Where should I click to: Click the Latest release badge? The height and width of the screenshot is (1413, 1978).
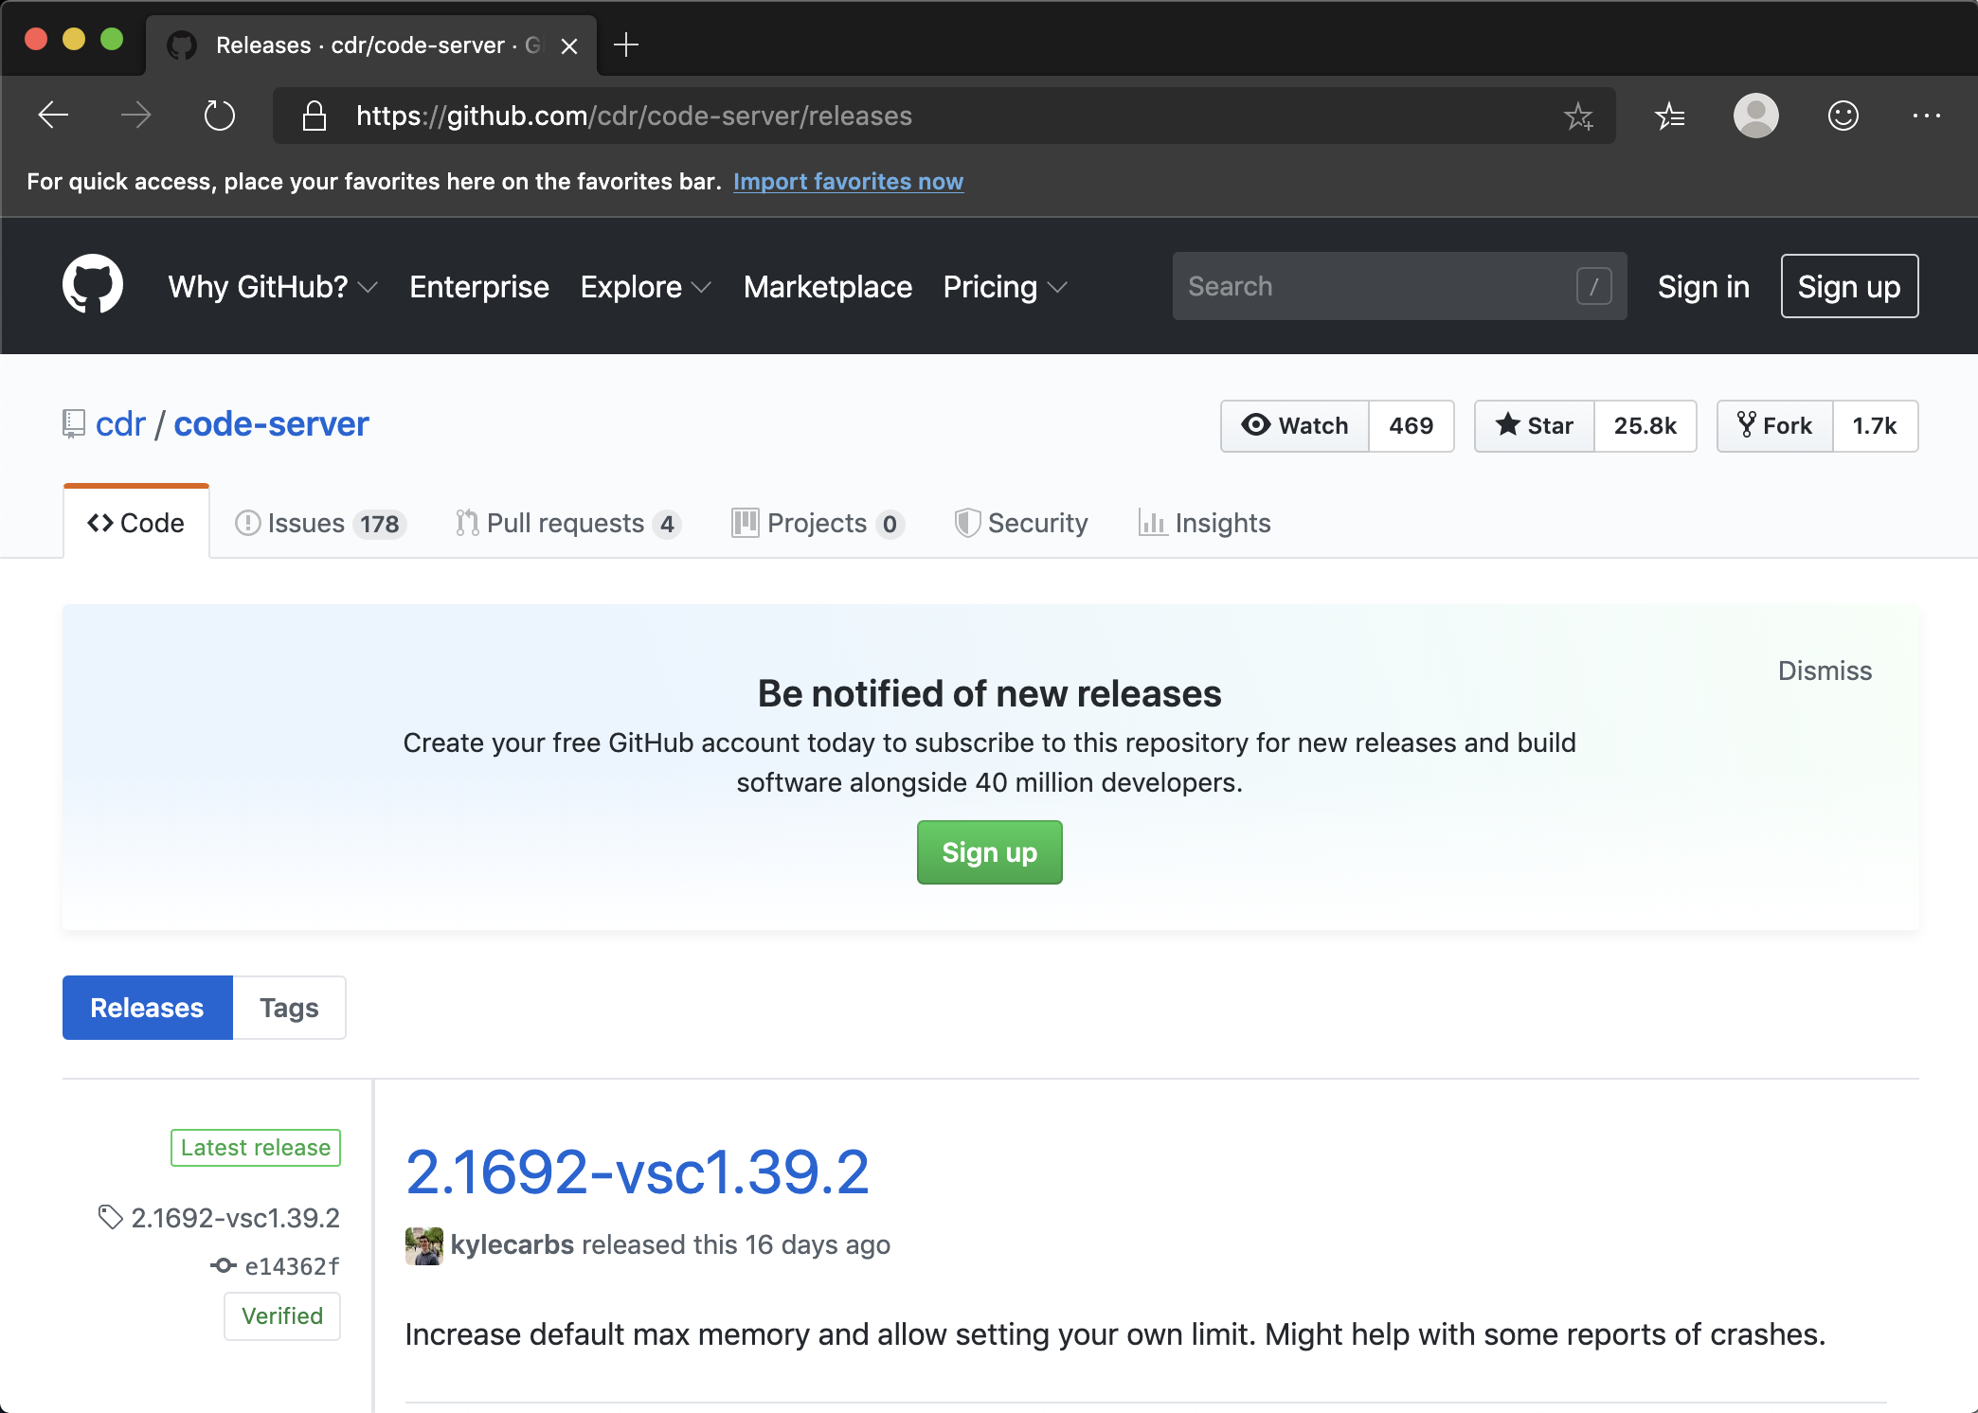coord(256,1148)
